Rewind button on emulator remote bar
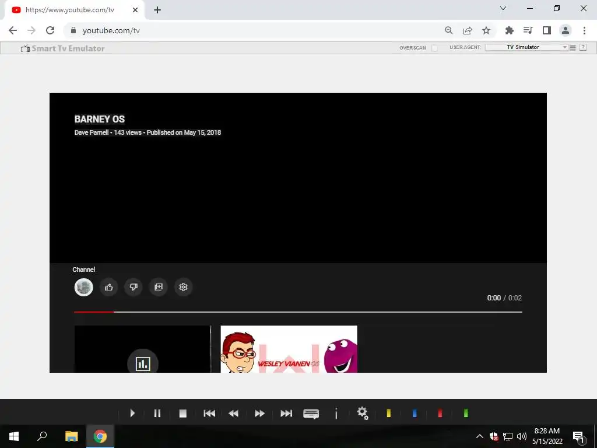597x448 pixels. (233, 414)
